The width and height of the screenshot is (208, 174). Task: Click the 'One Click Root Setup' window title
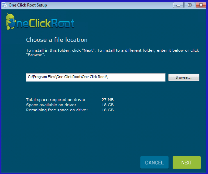(x=28, y=5)
